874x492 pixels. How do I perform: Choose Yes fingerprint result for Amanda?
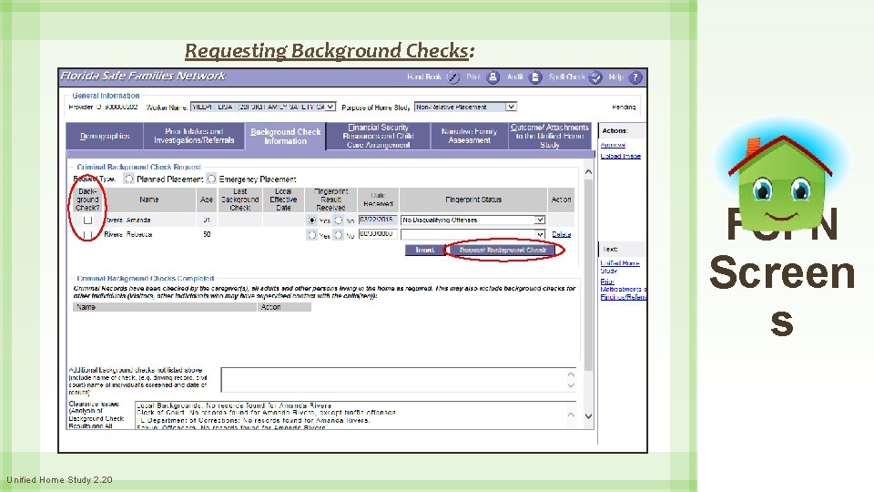click(x=312, y=220)
